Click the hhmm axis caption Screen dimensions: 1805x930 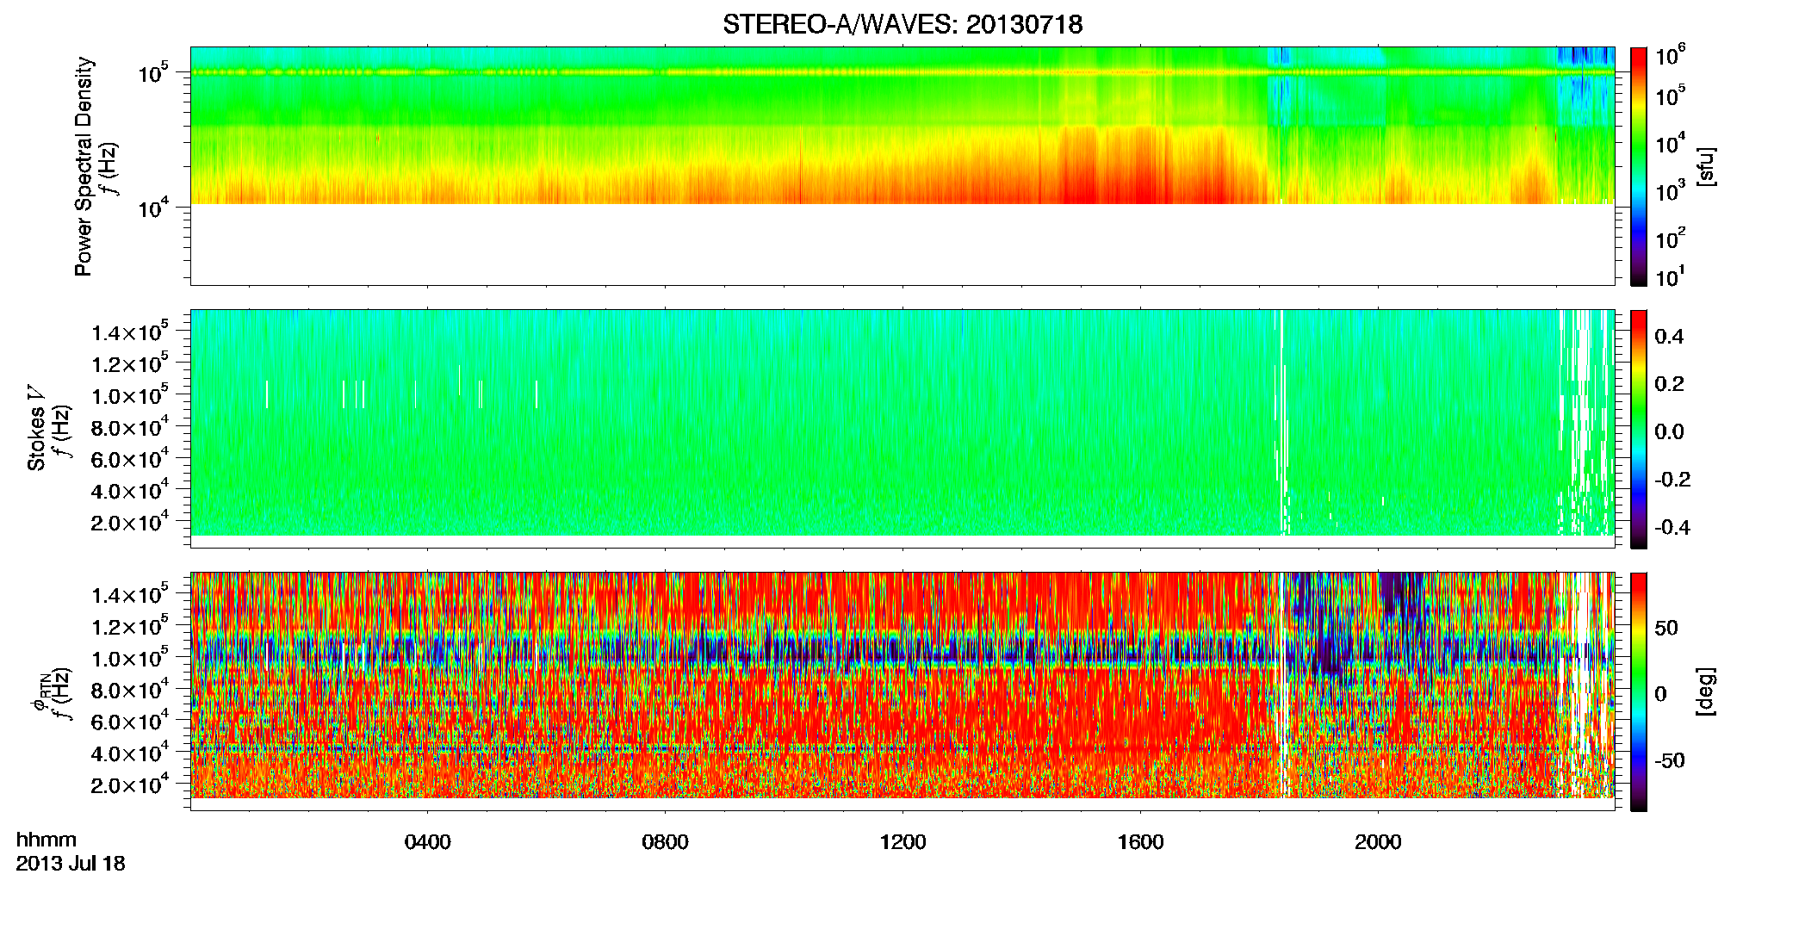pos(47,840)
